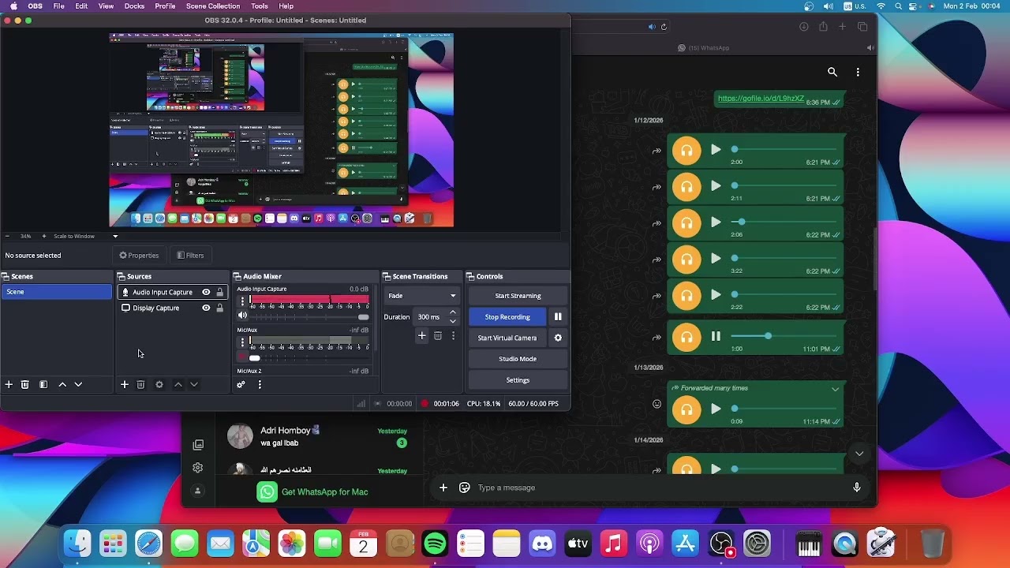Open Spotify from the Dock
The height and width of the screenshot is (568, 1010).
(435, 544)
